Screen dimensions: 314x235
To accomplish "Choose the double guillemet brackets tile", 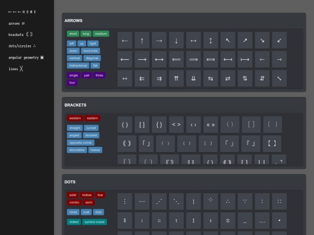I will (x=210, y=125).
